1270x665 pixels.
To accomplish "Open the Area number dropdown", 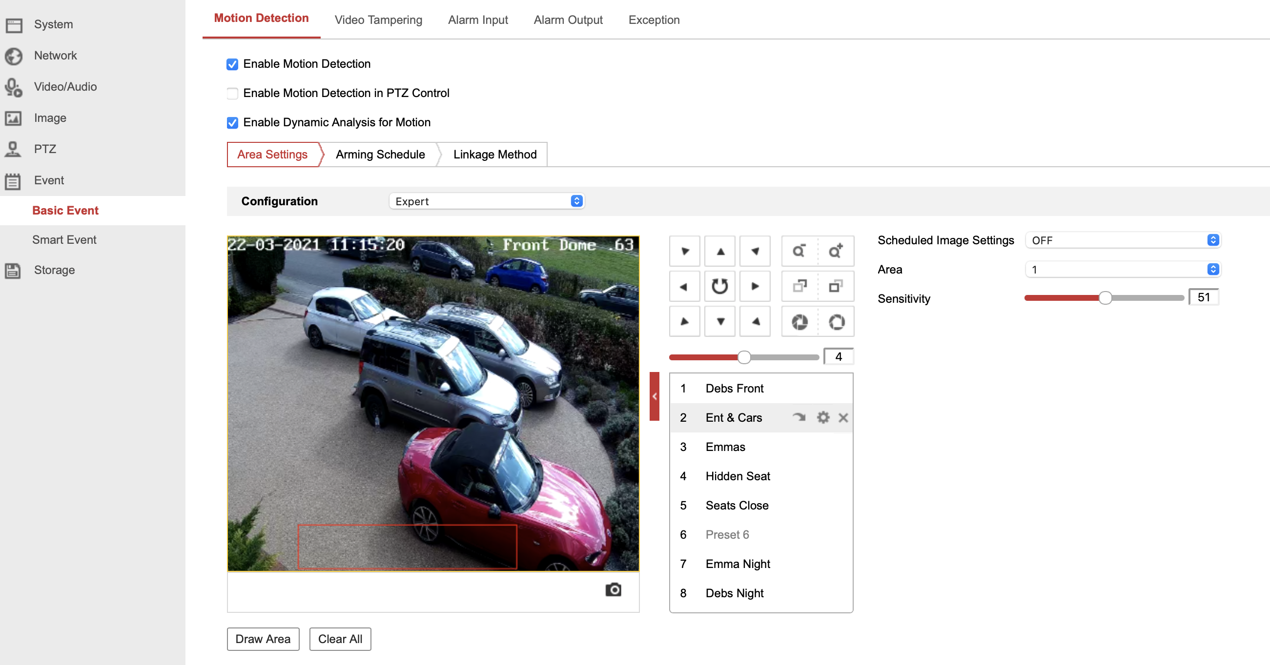I will (1122, 270).
